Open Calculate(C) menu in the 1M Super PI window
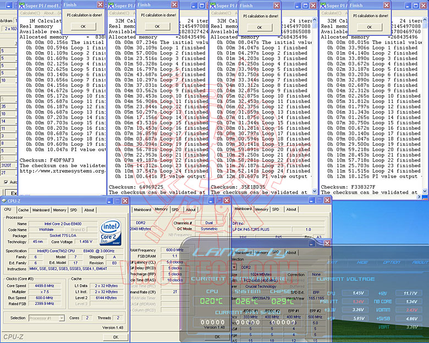Screen dimensions: 429x343 (30, 13)
